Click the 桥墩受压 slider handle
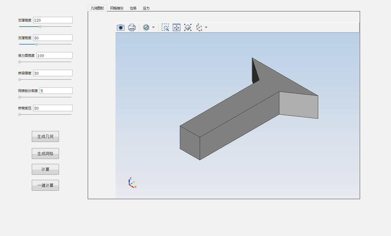 tap(20, 114)
